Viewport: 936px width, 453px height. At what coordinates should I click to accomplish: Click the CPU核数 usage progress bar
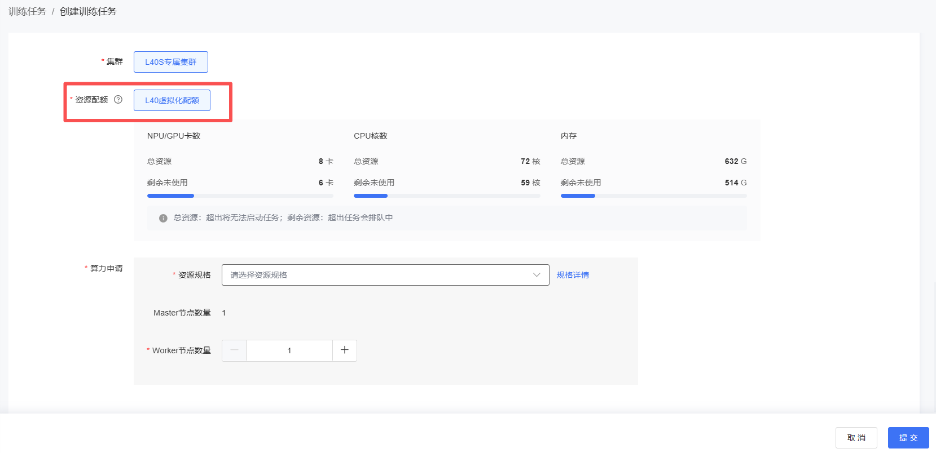click(446, 196)
